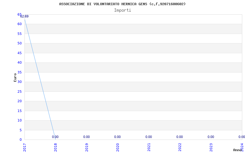Select the 2021 year axis label
This screenshot has height=153, width=245.
[149, 147]
